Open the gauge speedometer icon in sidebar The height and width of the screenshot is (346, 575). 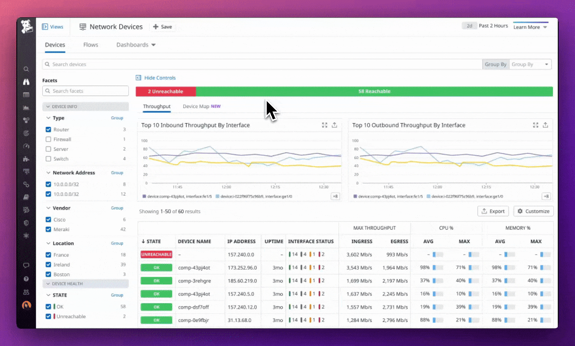(26, 146)
